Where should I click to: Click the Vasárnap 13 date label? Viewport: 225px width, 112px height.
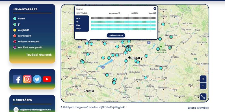coord(114,13)
